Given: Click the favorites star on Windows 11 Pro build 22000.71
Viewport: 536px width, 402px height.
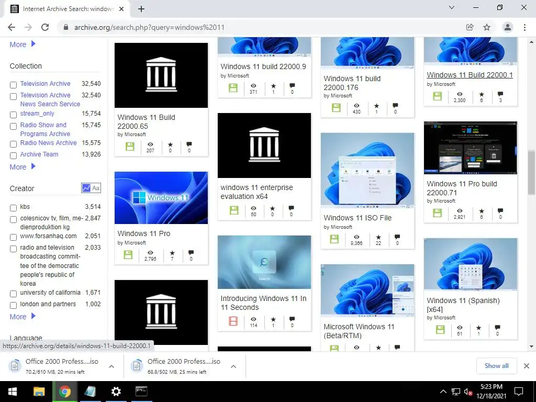Looking at the screenshot, I should click(482, 211).
